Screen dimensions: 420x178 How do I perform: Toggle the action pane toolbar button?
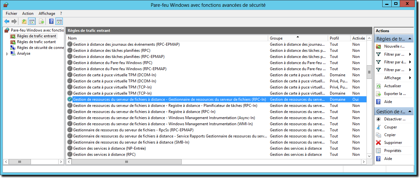(59, 22)
